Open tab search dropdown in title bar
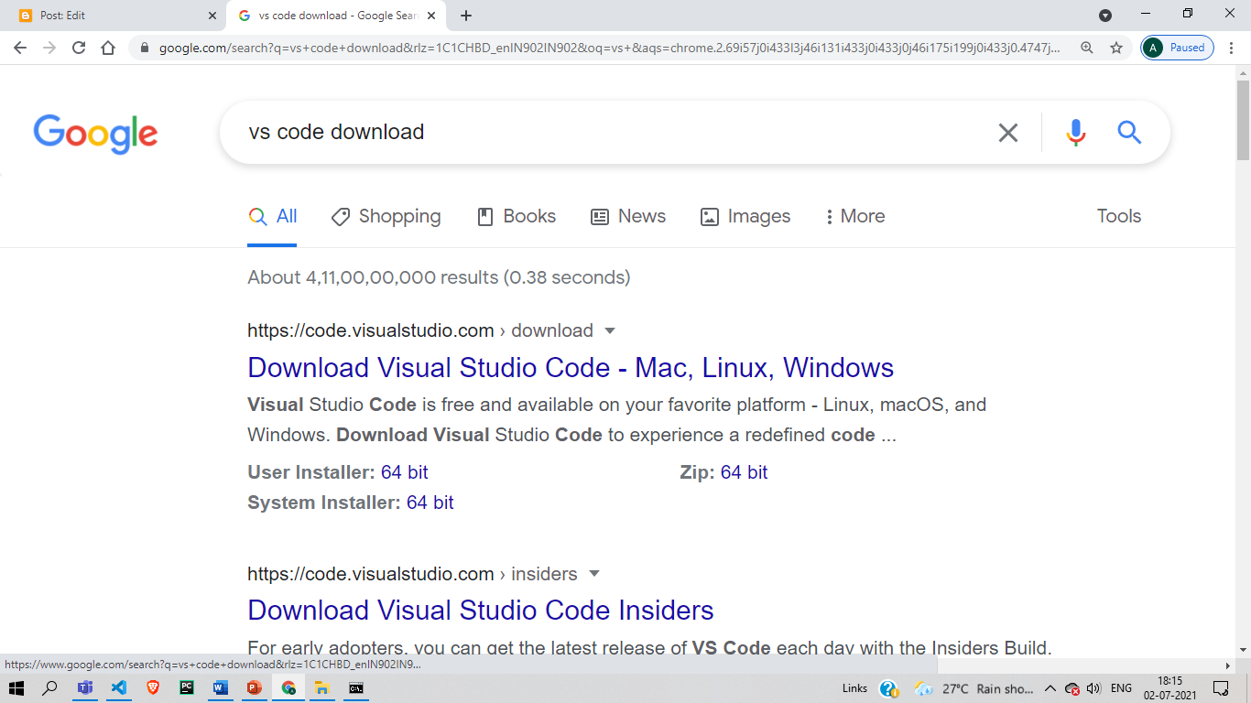This screenshot has height=703, width=1251. click(x=1105, y=16)
